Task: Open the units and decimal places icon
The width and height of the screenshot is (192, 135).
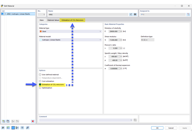Action: 8,128
